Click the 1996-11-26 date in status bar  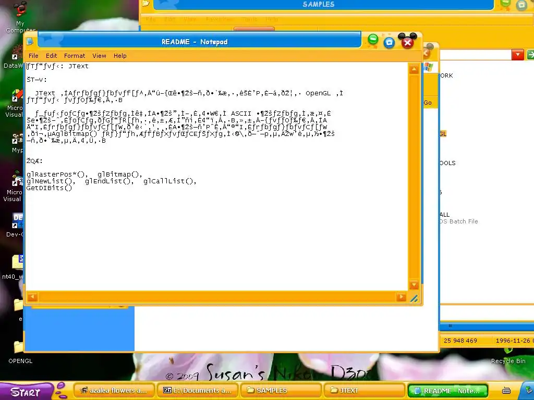pos(514,341)
